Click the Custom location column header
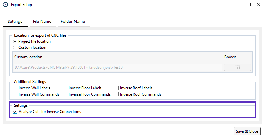 117,57
